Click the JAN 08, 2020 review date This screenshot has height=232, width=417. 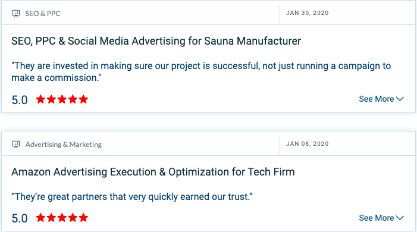point(308,144)
